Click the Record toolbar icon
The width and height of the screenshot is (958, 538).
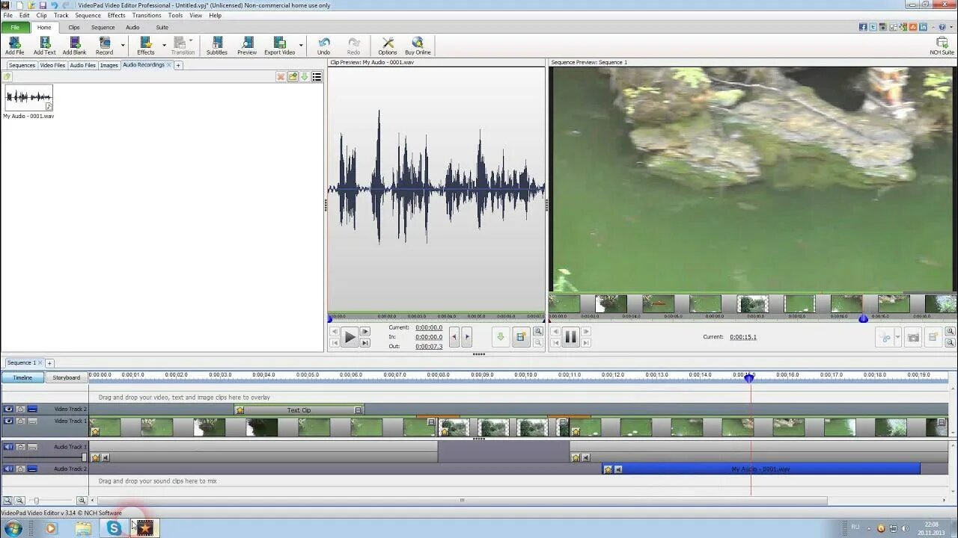coord(104,46)
